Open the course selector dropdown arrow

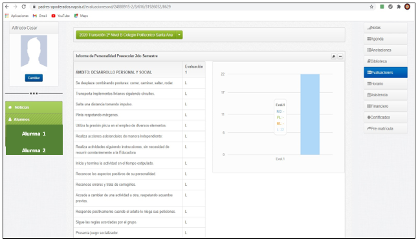179,35
